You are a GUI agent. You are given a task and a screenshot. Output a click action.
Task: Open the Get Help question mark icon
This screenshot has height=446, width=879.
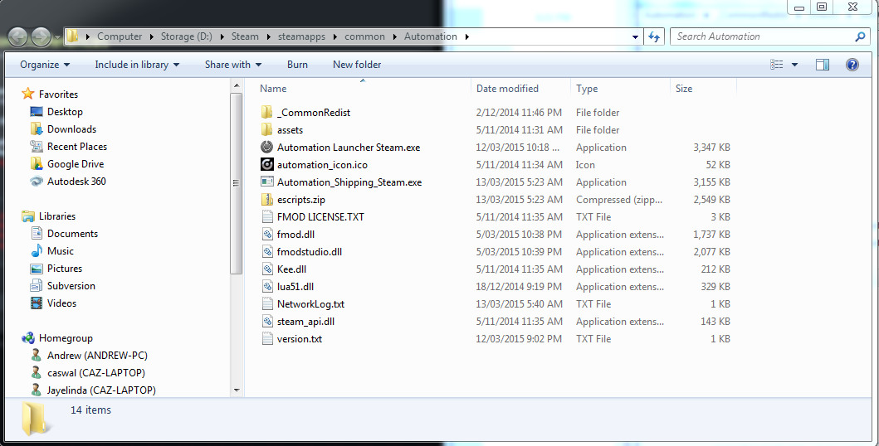pyautogui.click(x=852, y=65)
